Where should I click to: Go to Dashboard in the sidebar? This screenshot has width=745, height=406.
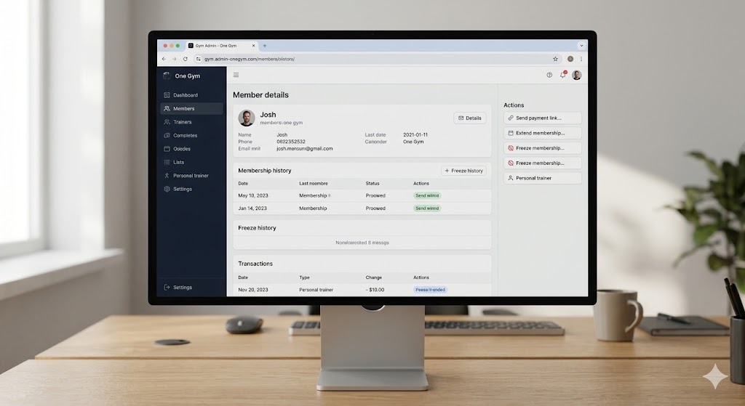click(x=191, y=95)
